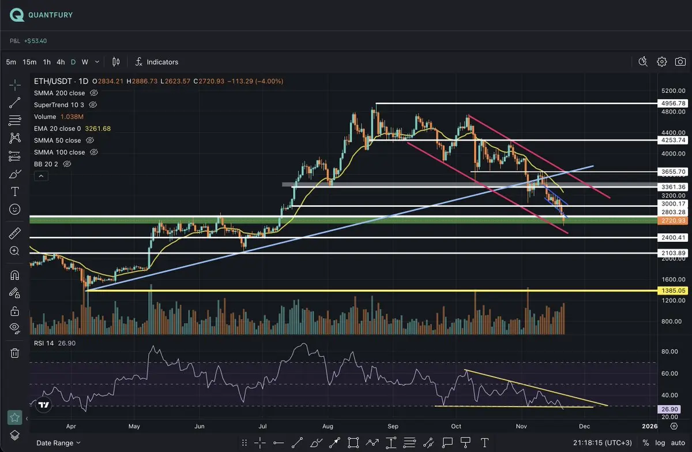Click the trash remove drawings icon
Image resolution: width=692 pixels, height=452 pixels.
15,353
